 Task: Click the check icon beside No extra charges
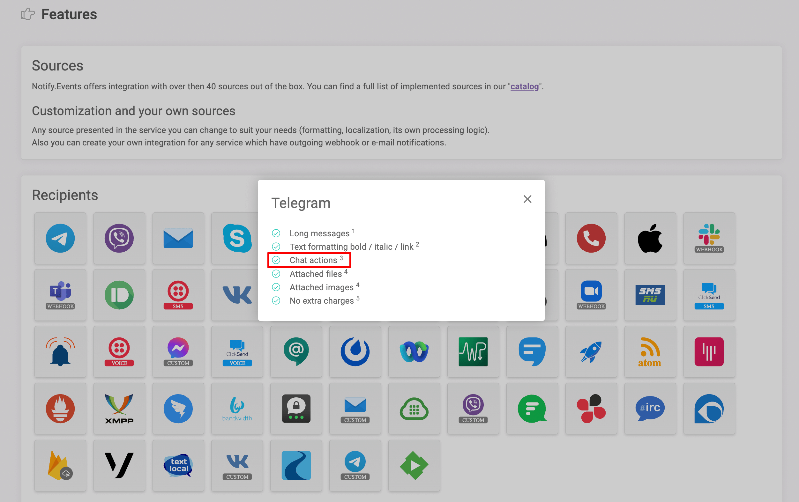(x=276, y=301)
